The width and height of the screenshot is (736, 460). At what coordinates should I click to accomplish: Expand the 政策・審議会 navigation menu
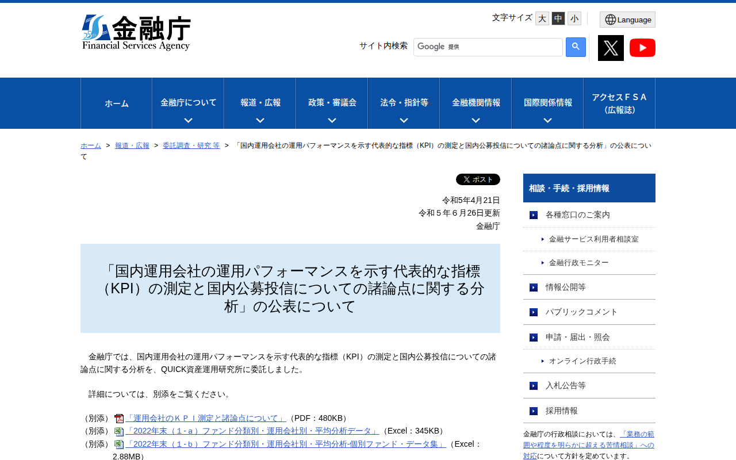331,103
